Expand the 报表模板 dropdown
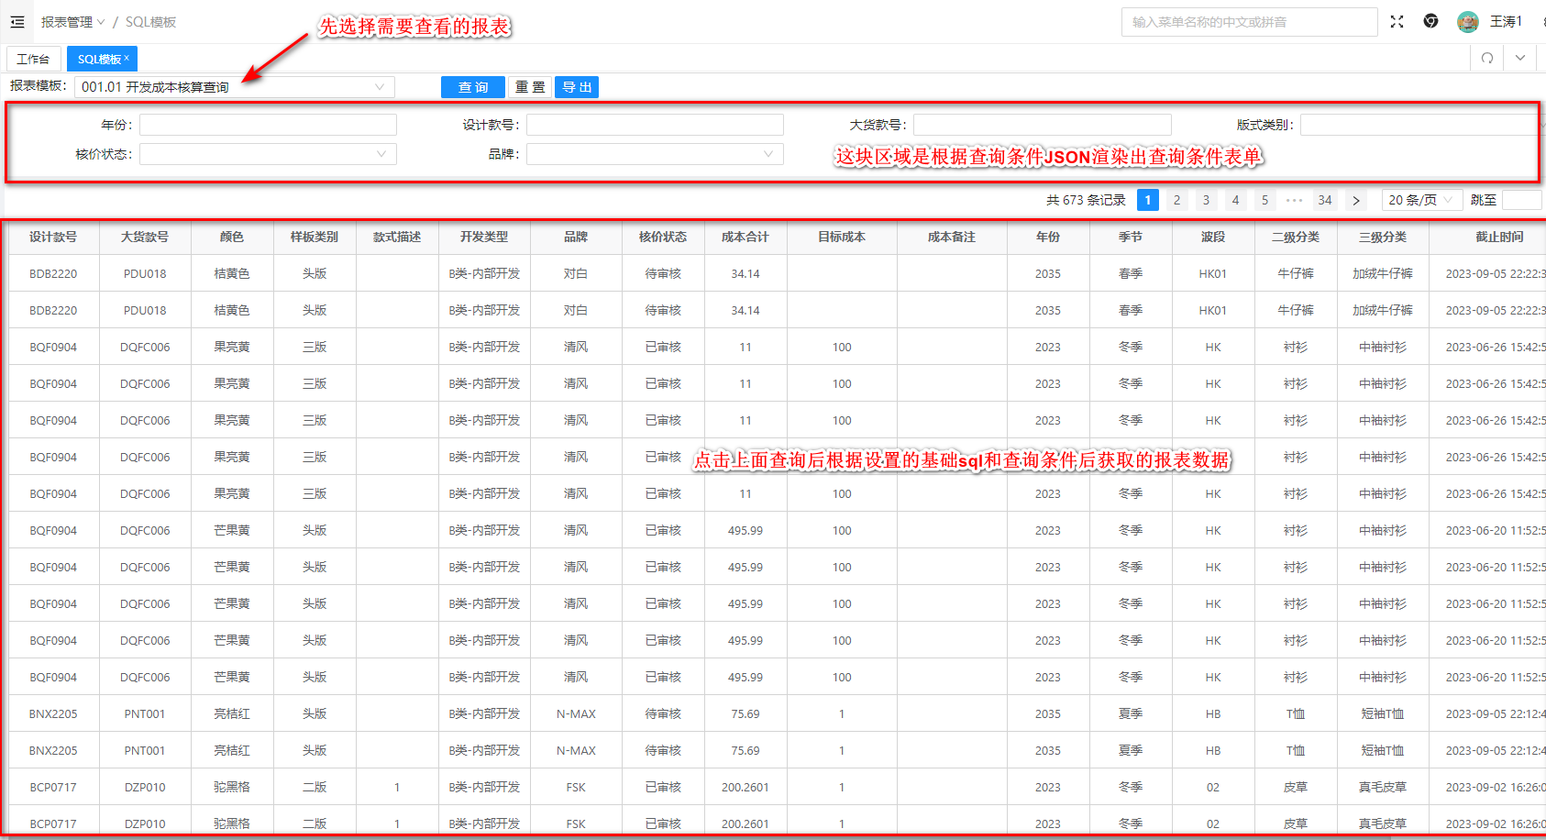This screenshot has height=840, width=1546. pos(235,87)
